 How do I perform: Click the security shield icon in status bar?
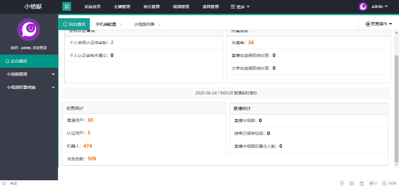click(342, 183)
